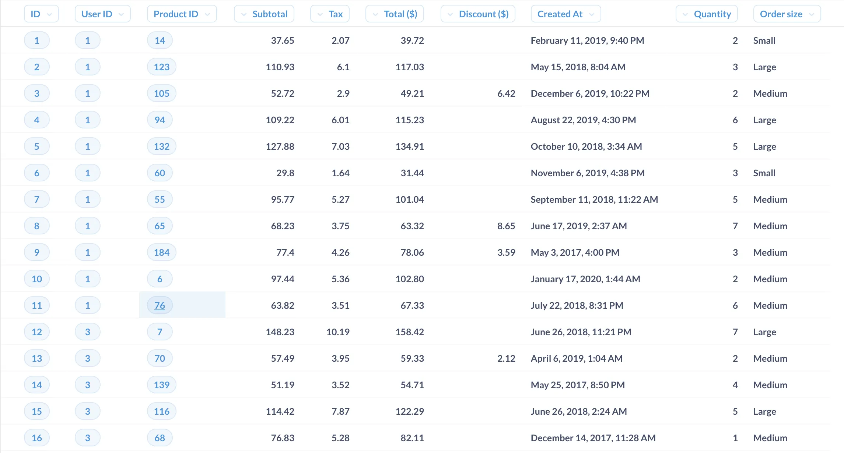Click the Tax column header chevron

tap(320, 14)
